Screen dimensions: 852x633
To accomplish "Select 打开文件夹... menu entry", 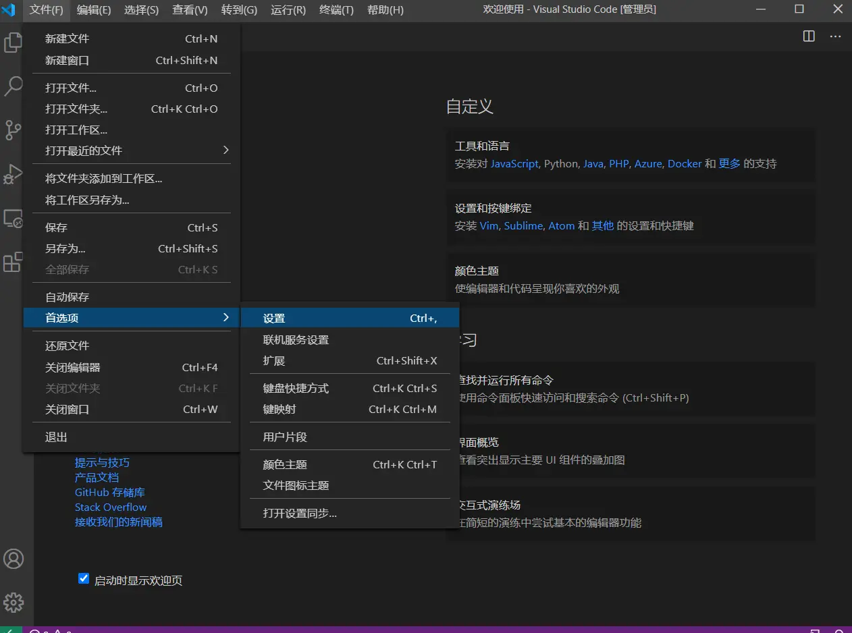I will tap(131, 109).
